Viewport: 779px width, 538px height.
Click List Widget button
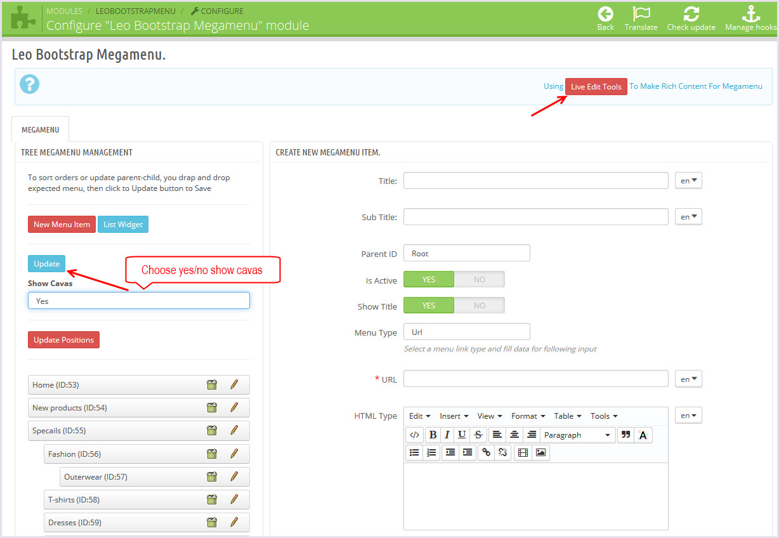(x=123, y=224)
